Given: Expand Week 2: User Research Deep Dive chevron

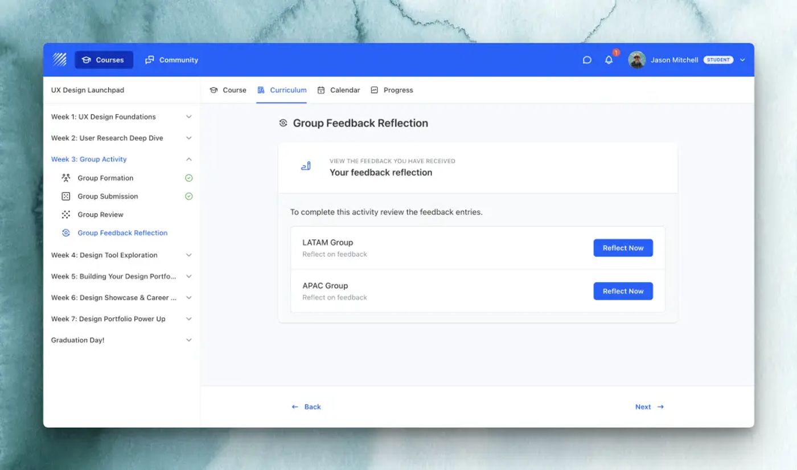Looking at the screenshot, I should tap(189, 138).
